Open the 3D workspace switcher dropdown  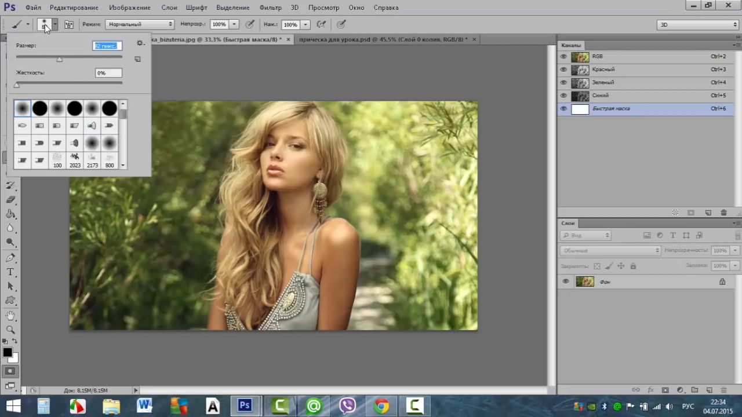coord(698,24)
